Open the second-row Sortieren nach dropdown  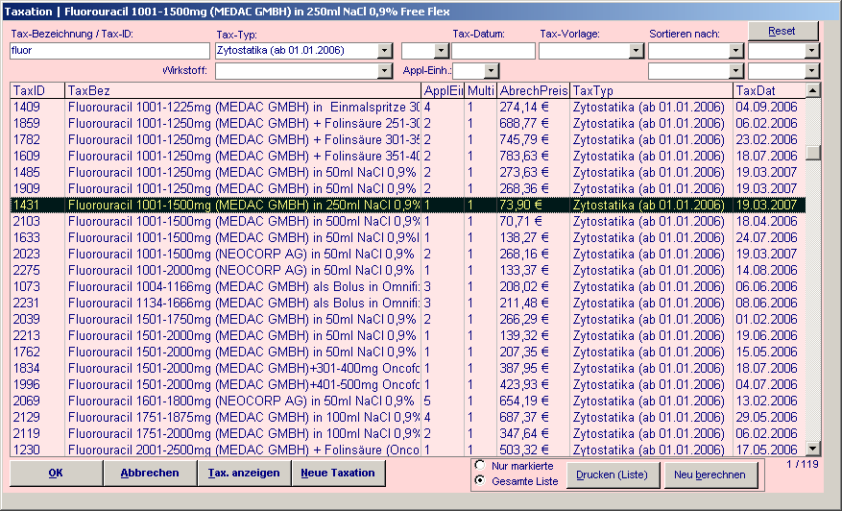tap(735, 71)
